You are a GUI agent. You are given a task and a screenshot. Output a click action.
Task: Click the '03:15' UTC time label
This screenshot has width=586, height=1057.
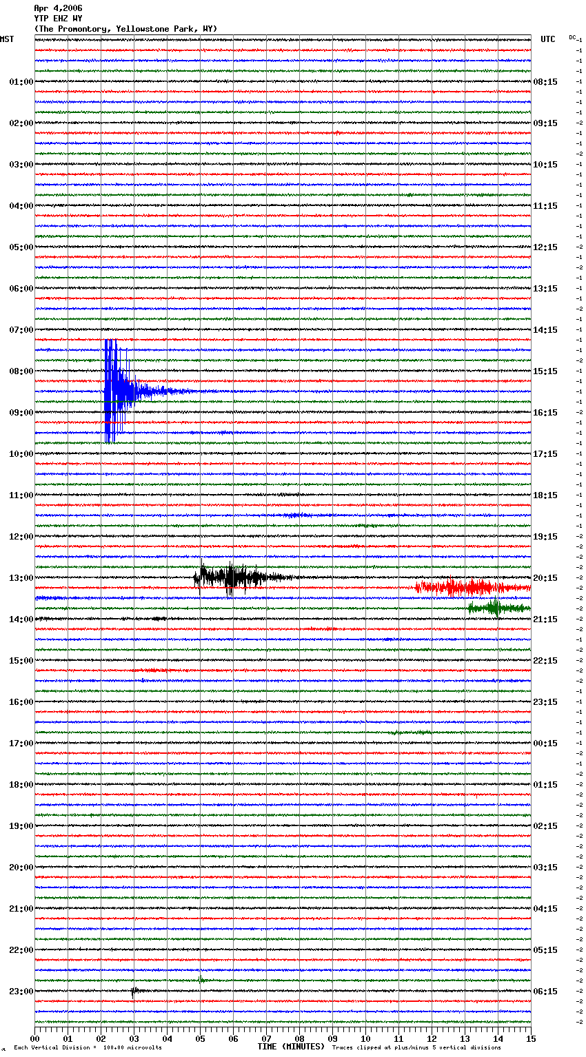545,868
